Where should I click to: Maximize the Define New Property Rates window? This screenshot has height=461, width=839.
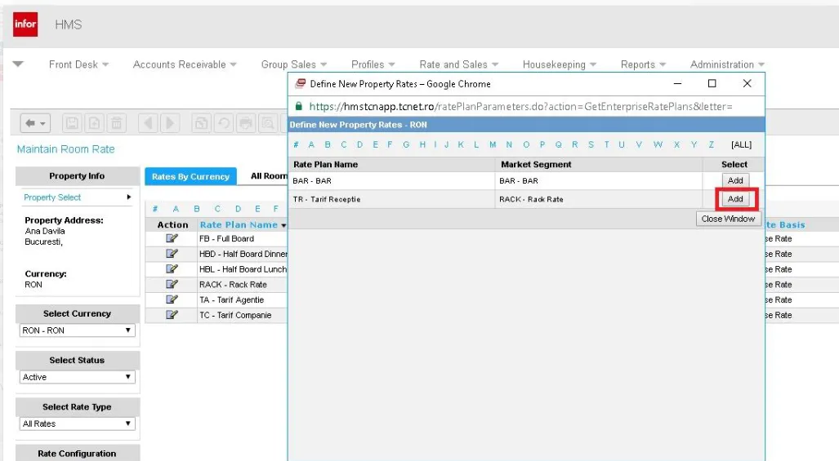[712, 83]
